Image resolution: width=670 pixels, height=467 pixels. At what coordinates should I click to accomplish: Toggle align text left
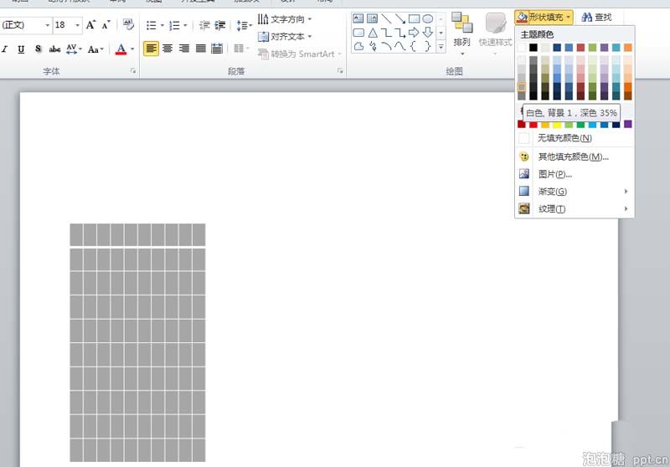coord(151,49)
